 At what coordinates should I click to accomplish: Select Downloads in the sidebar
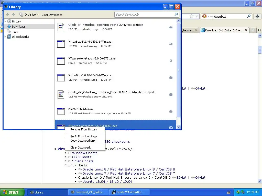pyautogui.click(x=19, y=27)
